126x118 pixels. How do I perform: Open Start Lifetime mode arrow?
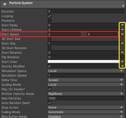tap(122, 30)
